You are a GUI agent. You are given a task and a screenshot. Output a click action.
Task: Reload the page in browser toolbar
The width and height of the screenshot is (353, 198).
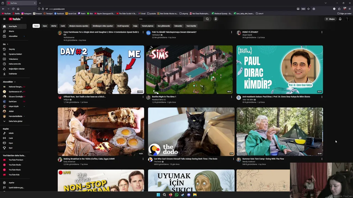coord(13,9)
